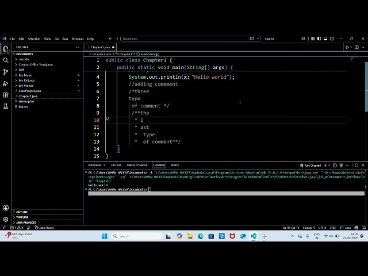
Task: Switch to Debug Console tab
Action: pyautogui.click(x=137, y=165)
